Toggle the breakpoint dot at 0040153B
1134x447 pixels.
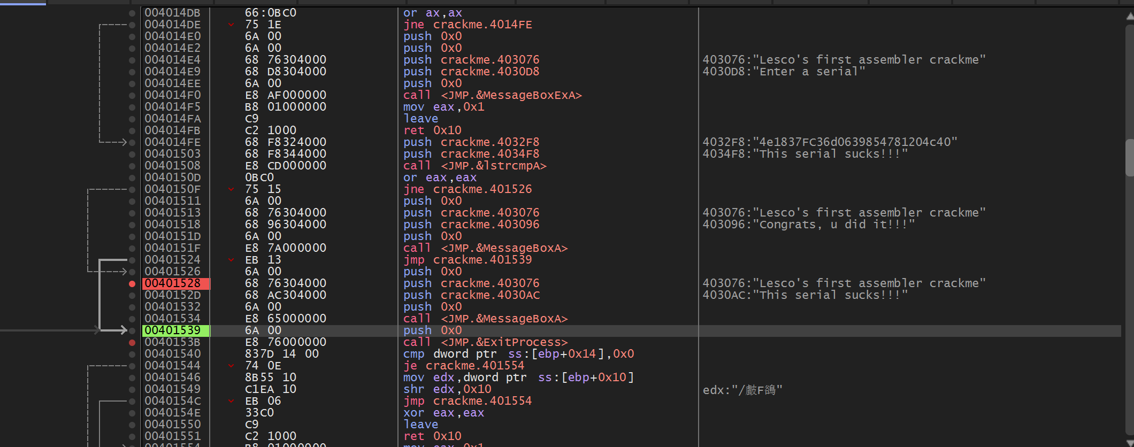coord(132,343)
